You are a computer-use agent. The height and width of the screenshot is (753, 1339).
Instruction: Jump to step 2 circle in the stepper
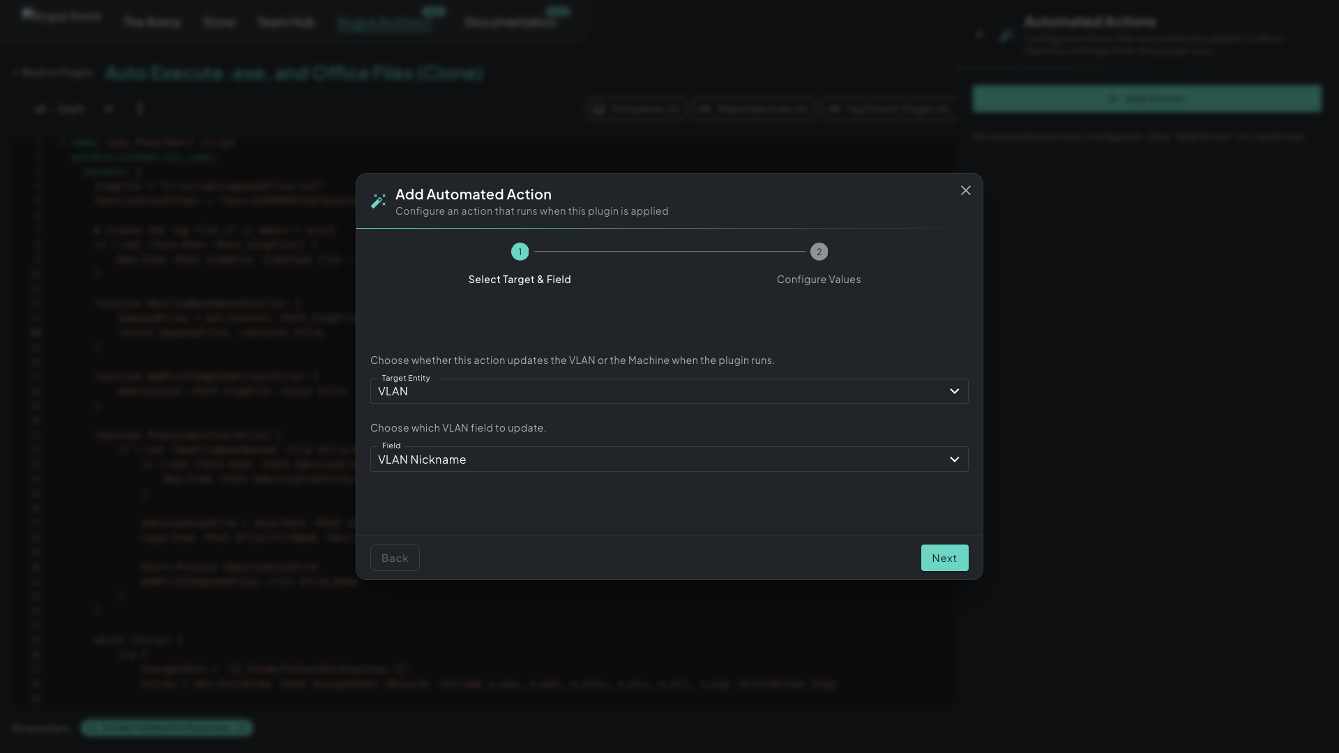tap(819, 252)
